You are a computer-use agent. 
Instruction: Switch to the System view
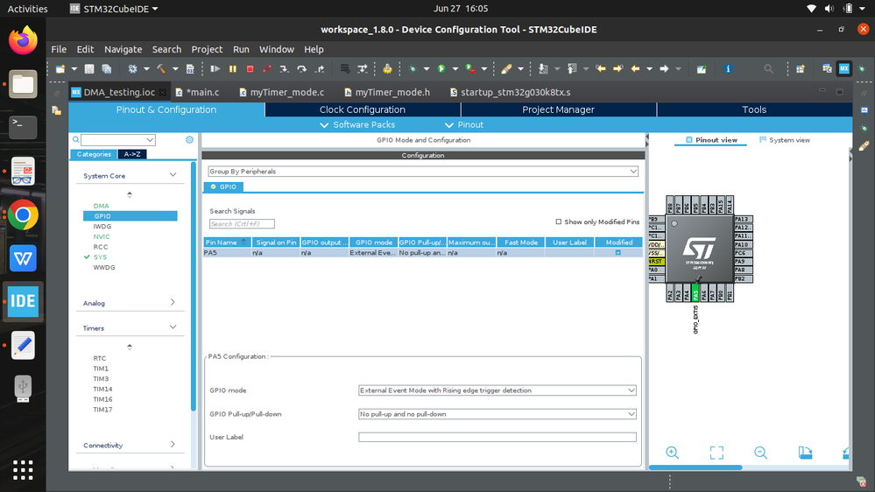tap(784, 140)
